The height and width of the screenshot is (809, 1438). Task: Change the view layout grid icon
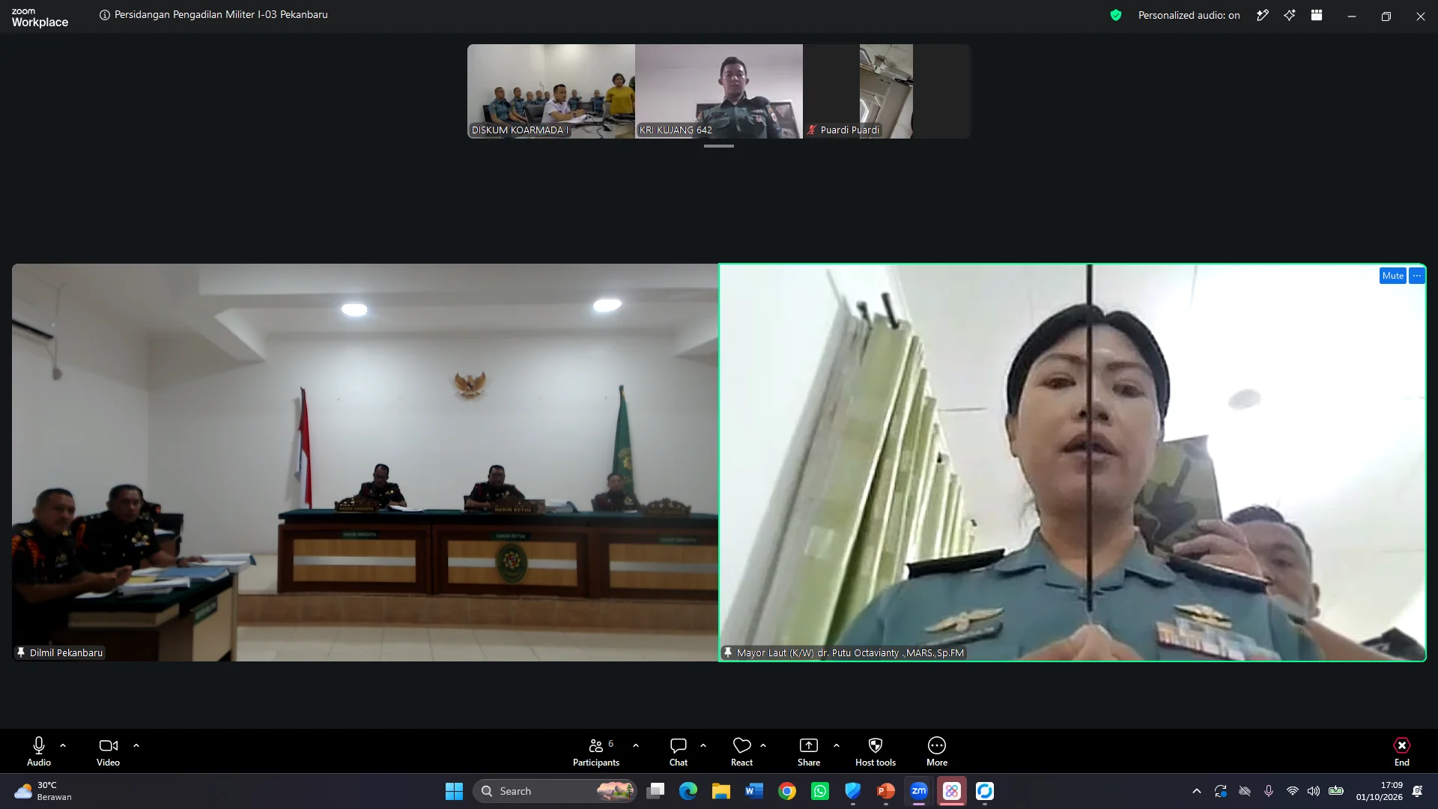click(x=1317, y=15)
